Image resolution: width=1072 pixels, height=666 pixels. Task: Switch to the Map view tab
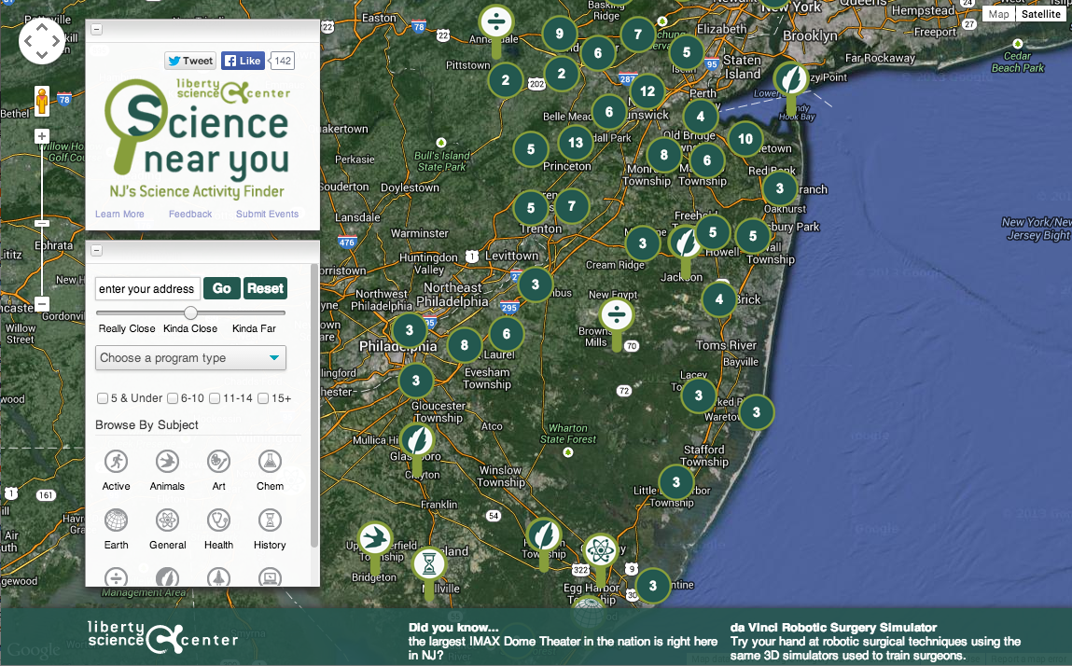coord(998,14)
